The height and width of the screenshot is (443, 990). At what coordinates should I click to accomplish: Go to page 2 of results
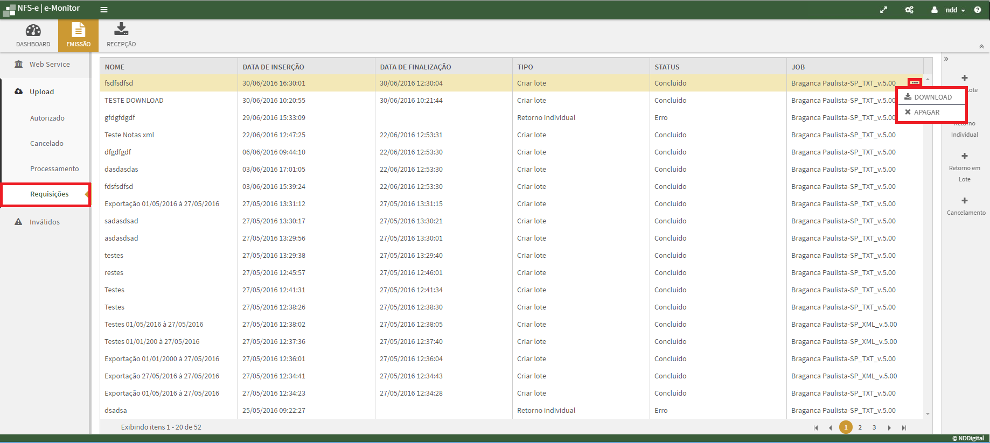point(860,427)
